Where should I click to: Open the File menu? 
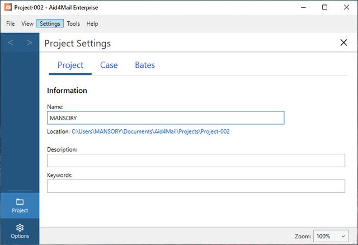(x=11, y=24)
